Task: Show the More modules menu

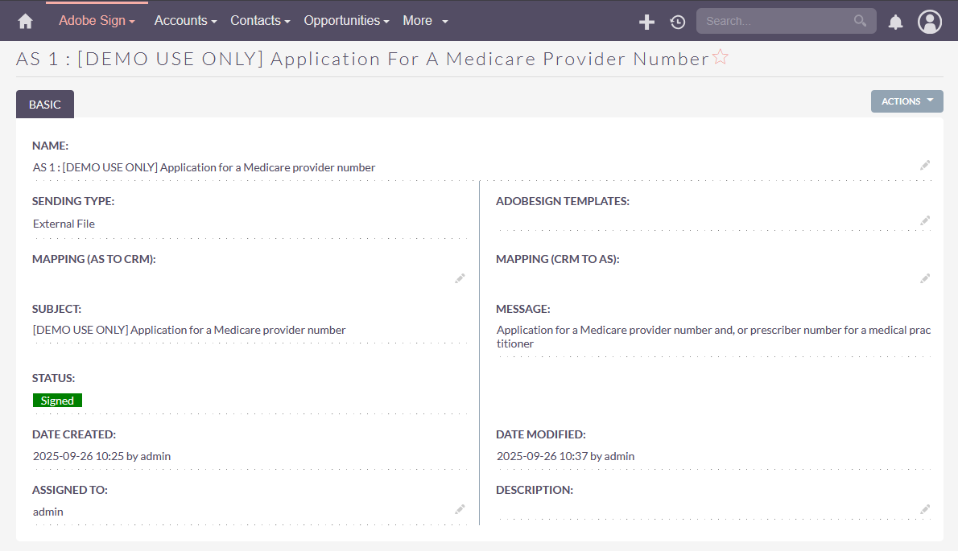Action: tap(425, 21)
